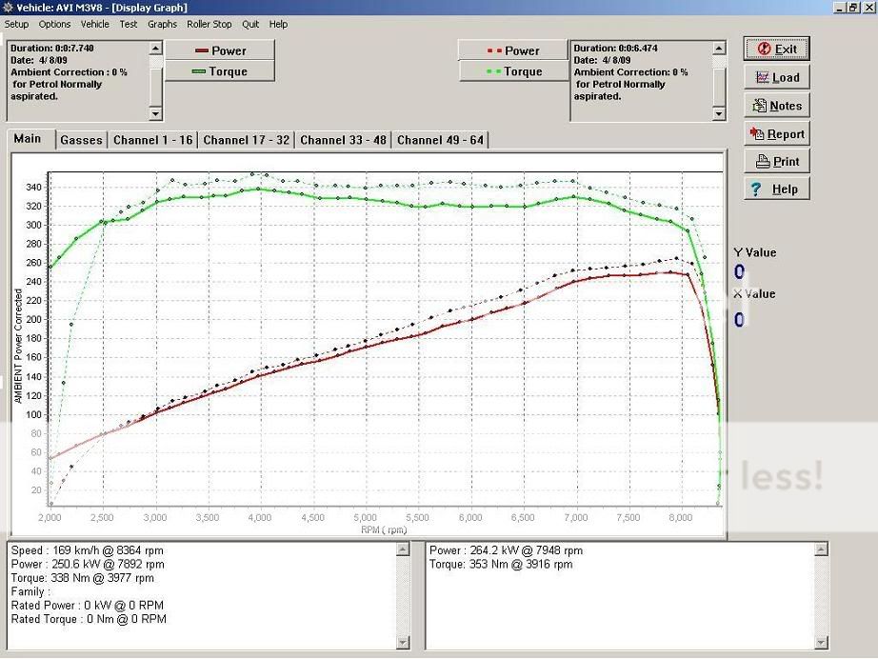878x659 pixels.
Task: Click 'Torque: 353 Nm @ 3916 rpm'
Action: click(x=501, y=564)
